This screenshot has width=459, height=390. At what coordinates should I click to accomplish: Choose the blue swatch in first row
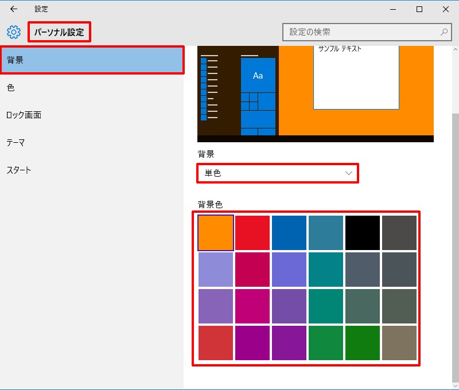[x=289, y=233]
